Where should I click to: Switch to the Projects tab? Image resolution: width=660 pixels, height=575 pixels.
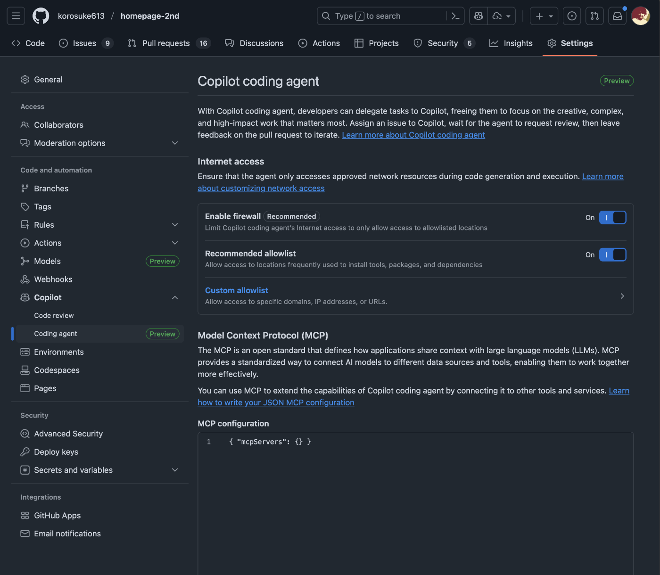tap(377, 43)
